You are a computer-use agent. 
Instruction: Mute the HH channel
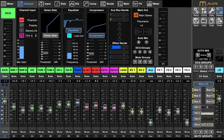click(32, 132)
